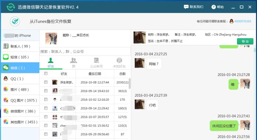Click the chat panel scrollbar
The height and width of the screenshot is (140, 257).
255,50
